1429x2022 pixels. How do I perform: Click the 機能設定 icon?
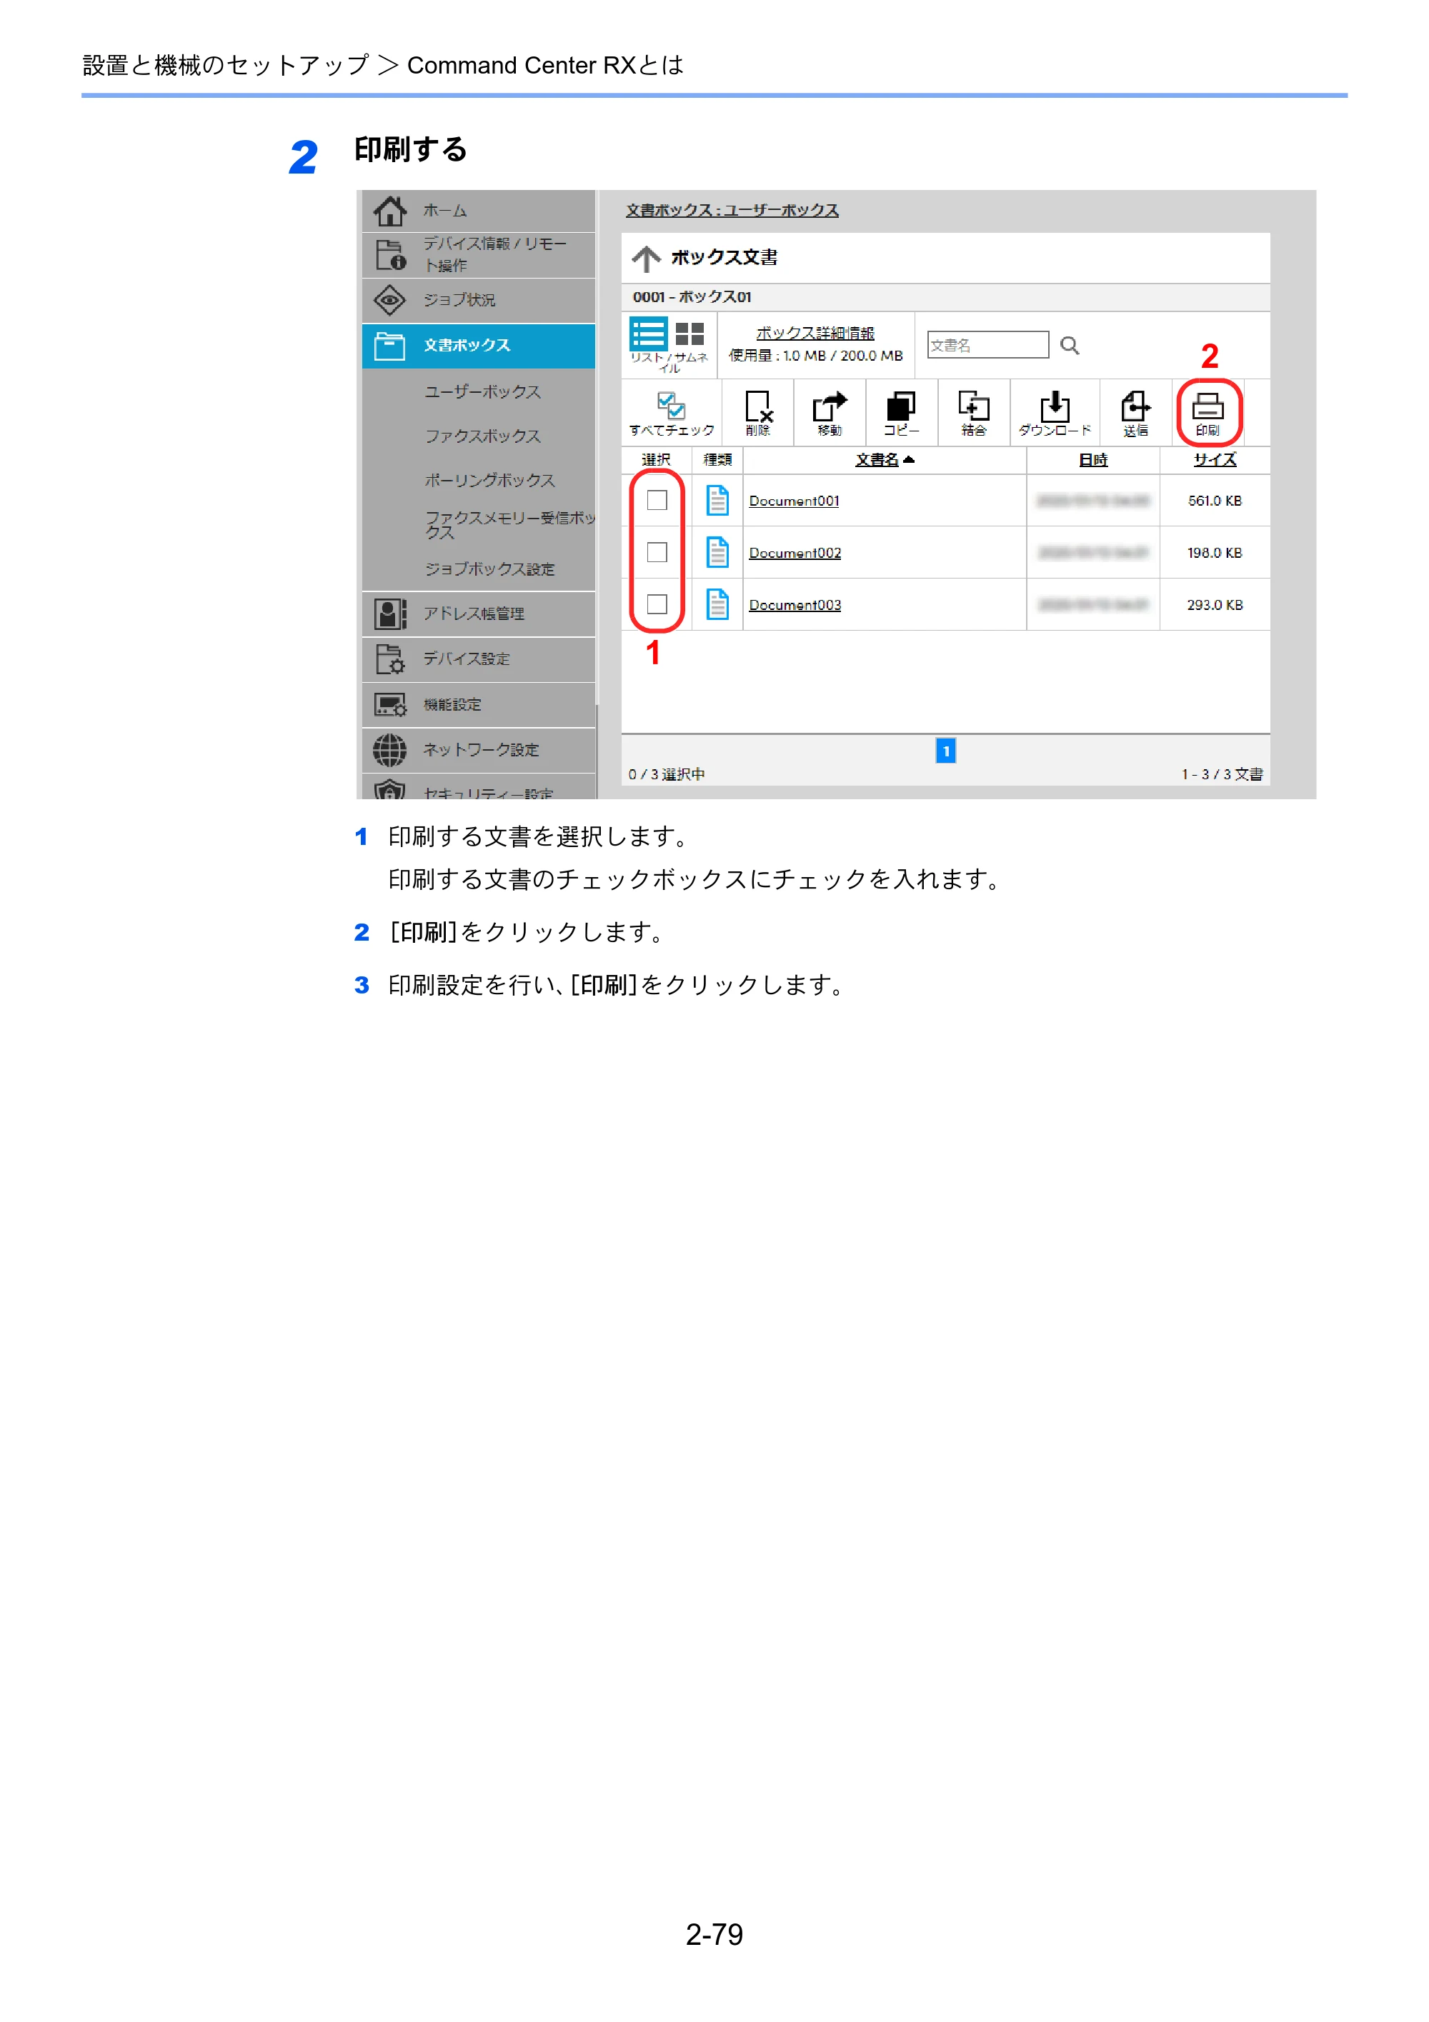pos(389,704)
